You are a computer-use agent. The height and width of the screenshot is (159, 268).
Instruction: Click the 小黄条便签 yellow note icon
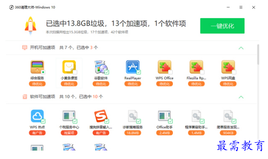click(x=69, y=67)
